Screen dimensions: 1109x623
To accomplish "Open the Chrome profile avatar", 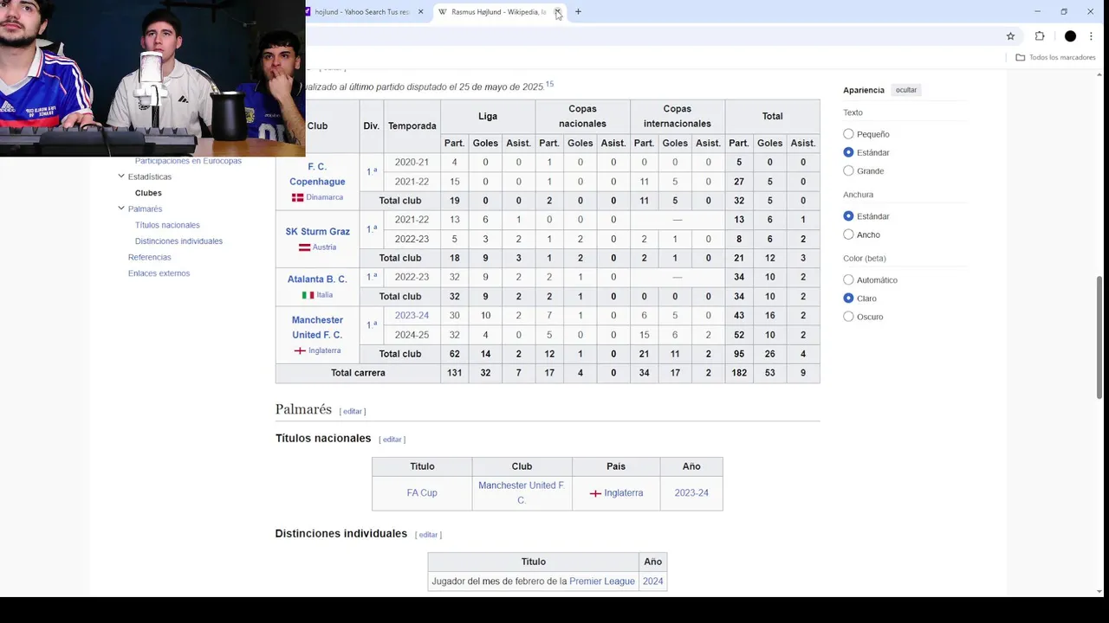I will point(1070,36).
